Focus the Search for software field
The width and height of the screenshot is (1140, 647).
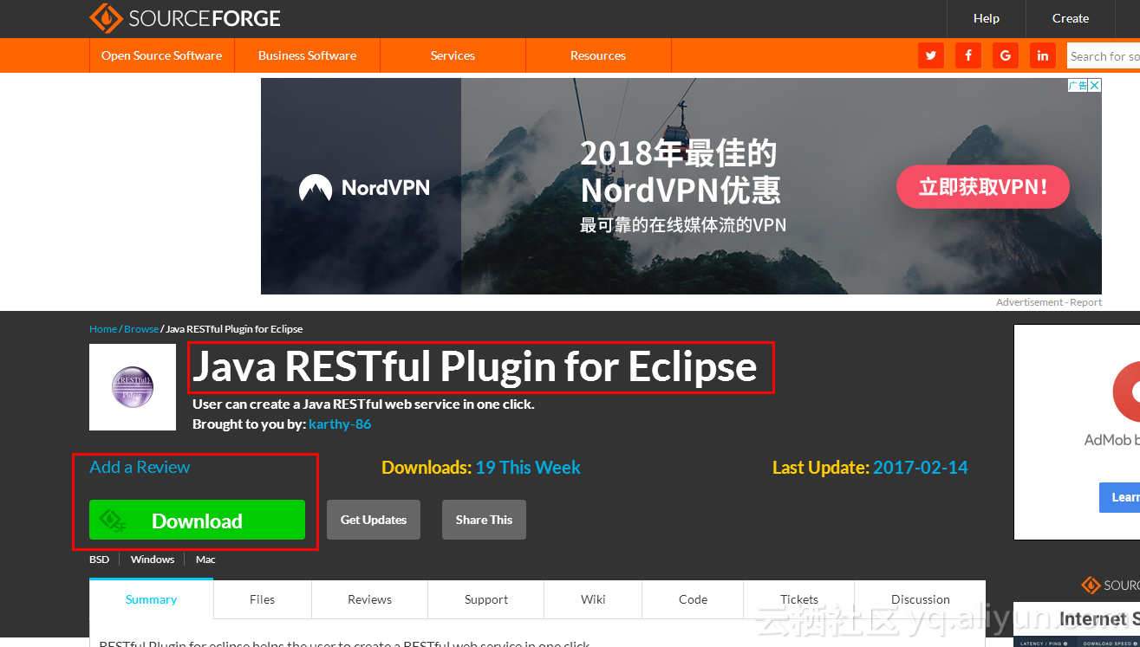coord(1104,56)
